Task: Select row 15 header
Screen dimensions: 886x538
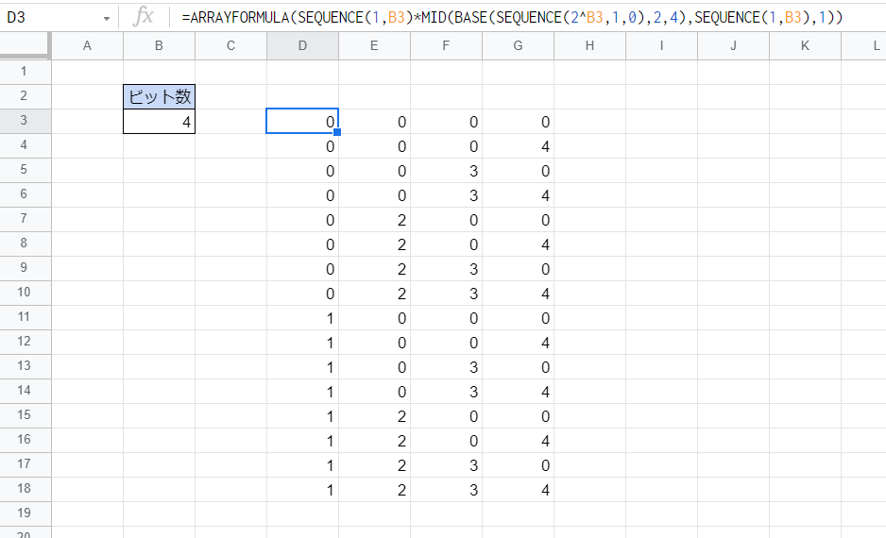Action: pos(24,415)
